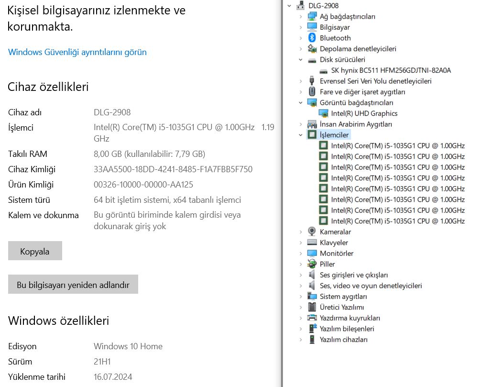Click the Yazılım cihazları icon
This screenshot has height=387, width=481.
point(312,340)
